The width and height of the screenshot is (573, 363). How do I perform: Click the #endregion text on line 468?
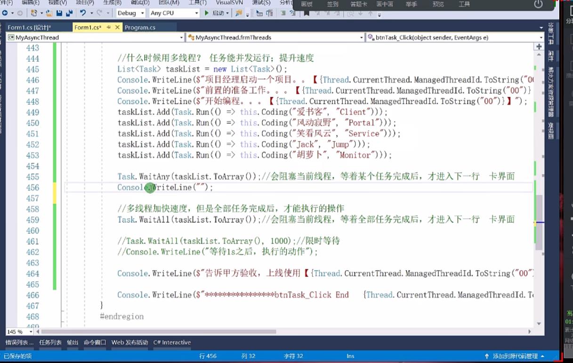(121, 316)
